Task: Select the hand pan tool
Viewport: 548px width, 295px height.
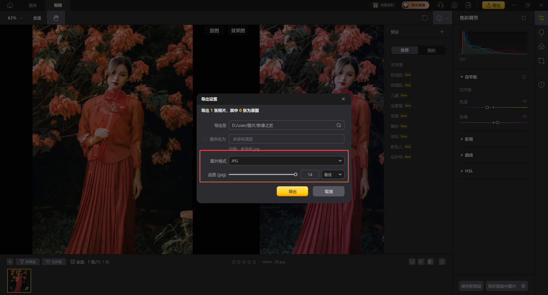Action: click(56, 18)
